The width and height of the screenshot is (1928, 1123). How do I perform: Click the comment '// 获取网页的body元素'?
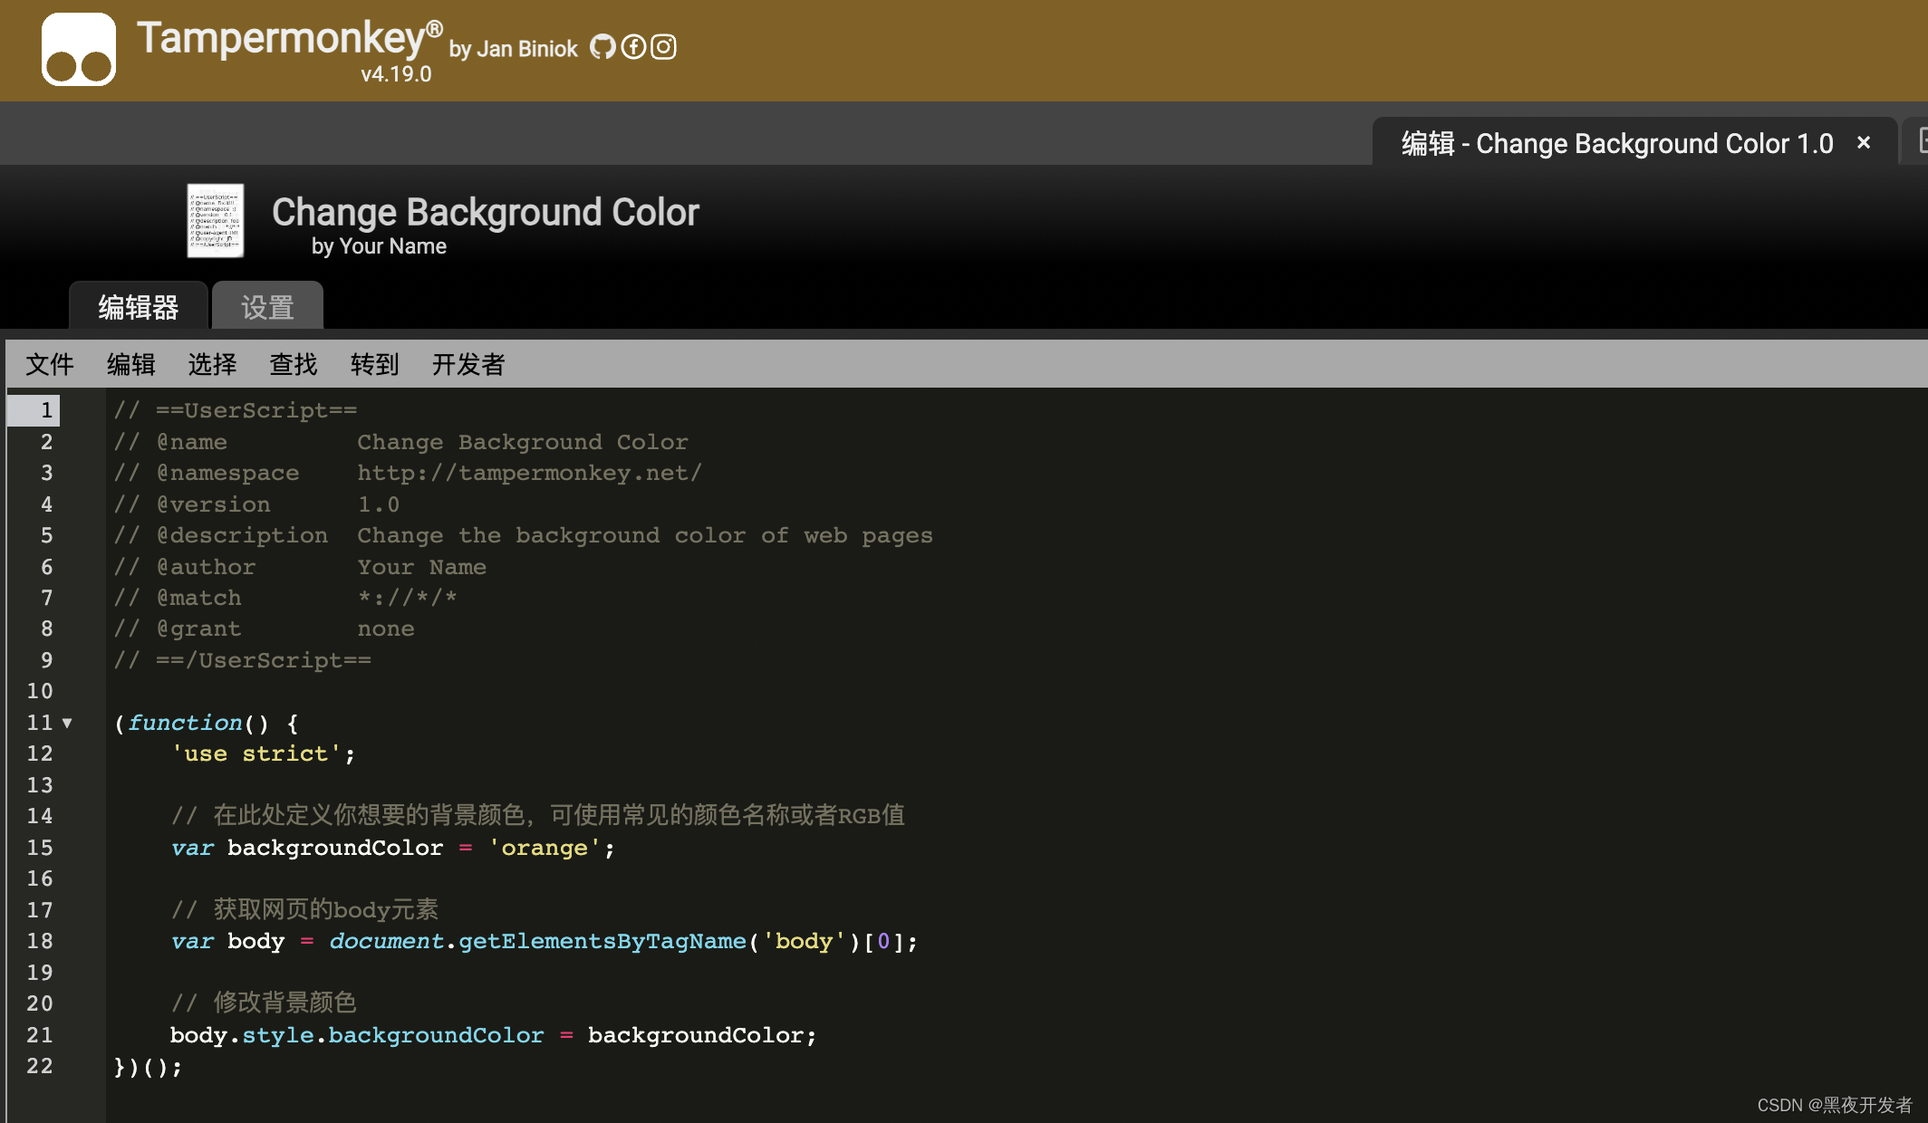[x=305, y=909]
